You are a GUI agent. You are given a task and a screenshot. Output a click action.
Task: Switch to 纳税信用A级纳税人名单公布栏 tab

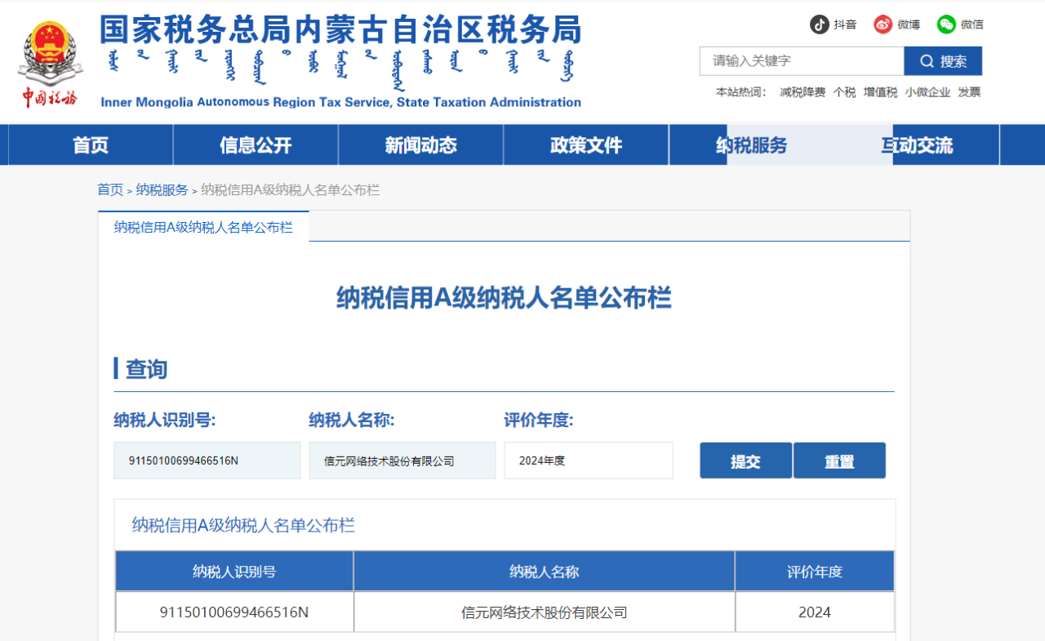point(202,225)
